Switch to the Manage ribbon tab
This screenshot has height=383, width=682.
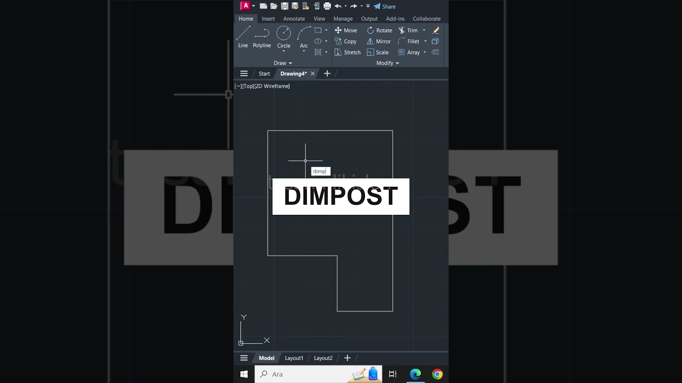(x=343, y=19)
